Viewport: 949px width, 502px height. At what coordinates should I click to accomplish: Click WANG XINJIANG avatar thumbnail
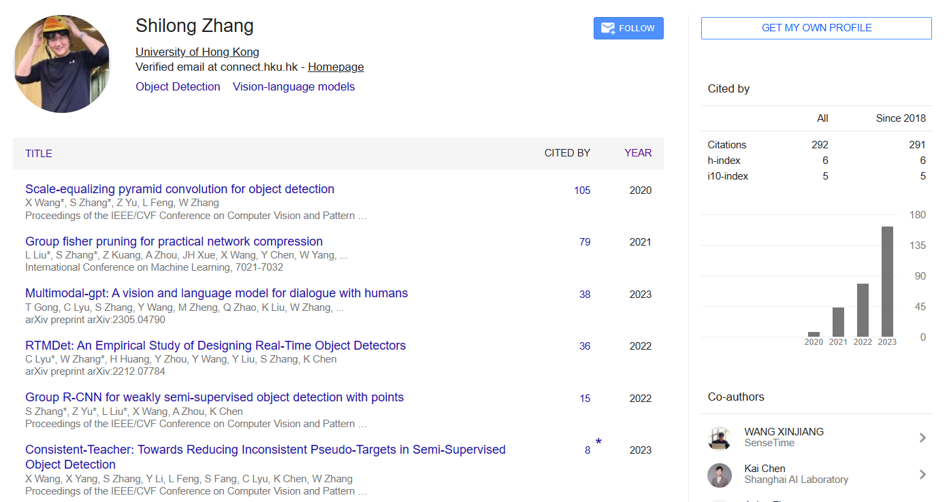[x=720, y=439]
